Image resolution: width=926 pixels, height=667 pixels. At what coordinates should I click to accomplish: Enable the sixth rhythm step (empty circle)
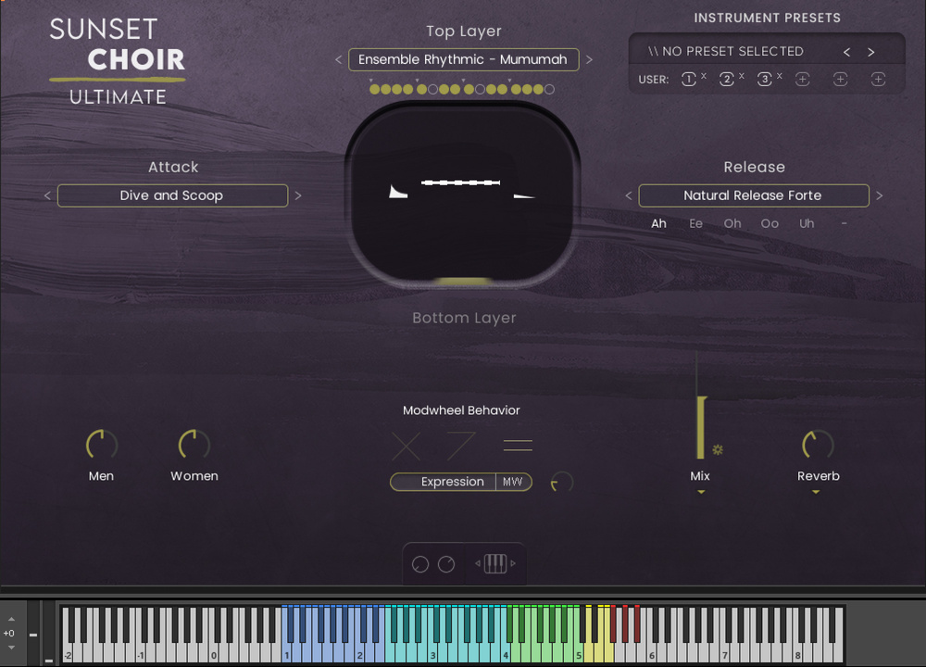(432, 89)
